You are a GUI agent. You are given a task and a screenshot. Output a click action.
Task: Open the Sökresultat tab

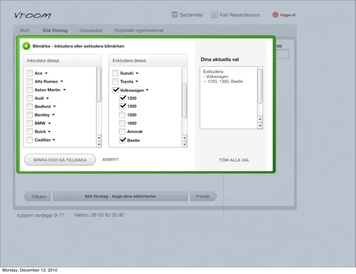91,30
